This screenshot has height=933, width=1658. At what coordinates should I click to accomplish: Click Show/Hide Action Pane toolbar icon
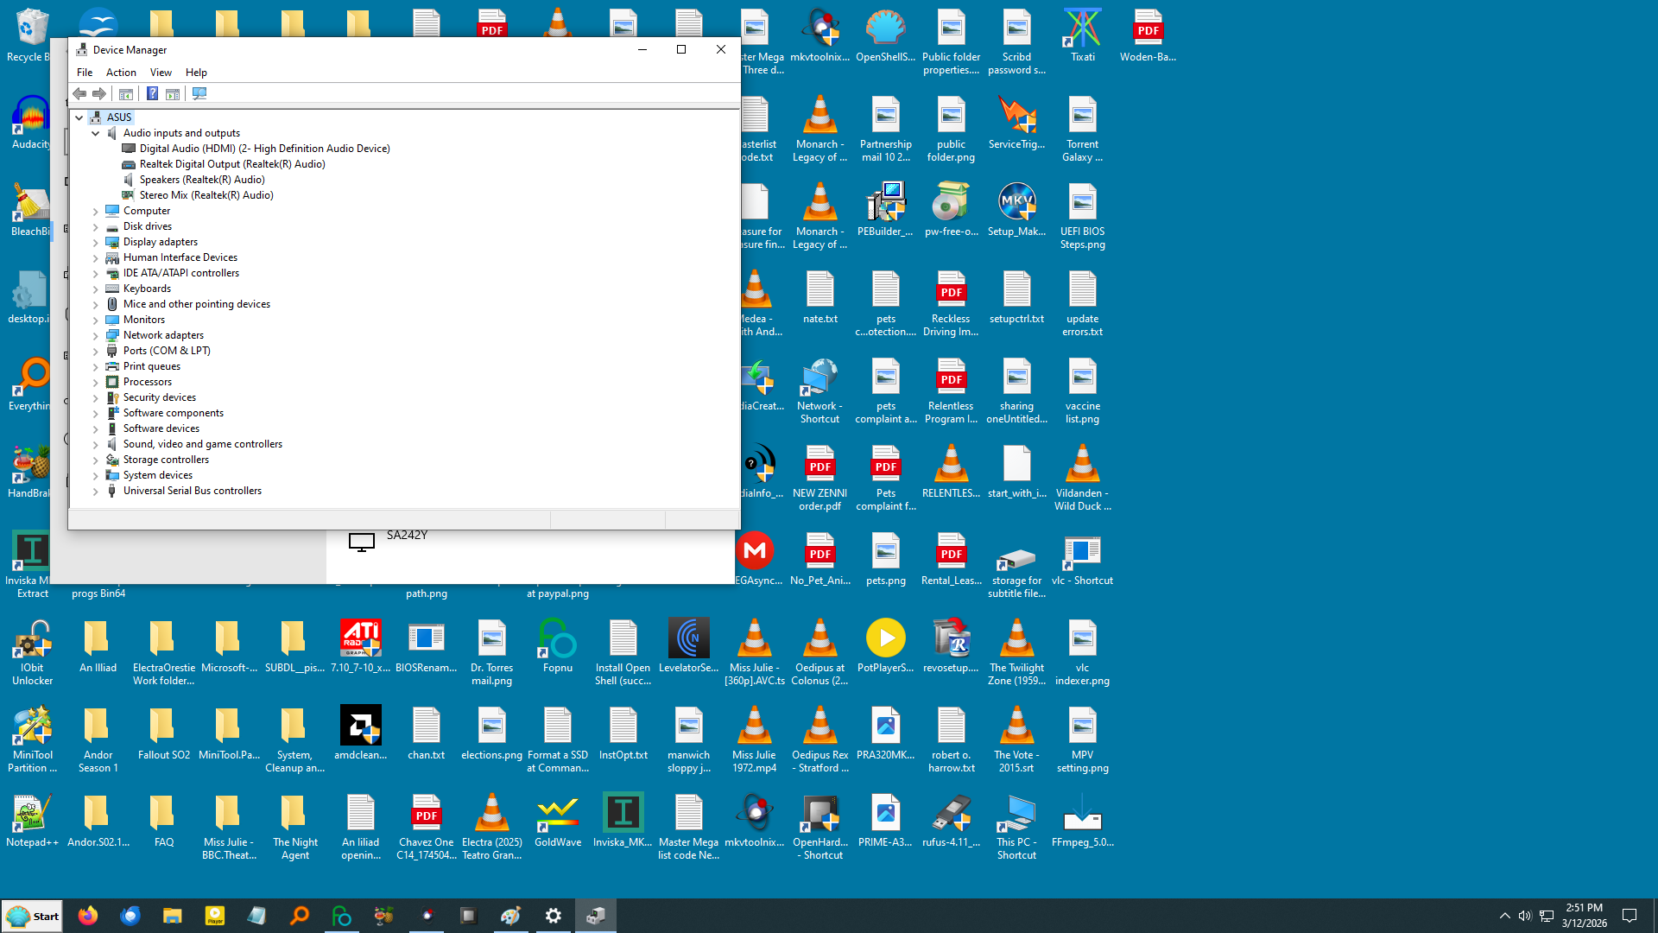tap(173, 93)
